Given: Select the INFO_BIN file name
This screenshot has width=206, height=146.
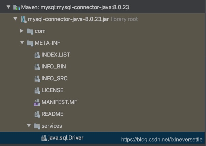Looking at the screenshot, I should coord(54,67).
